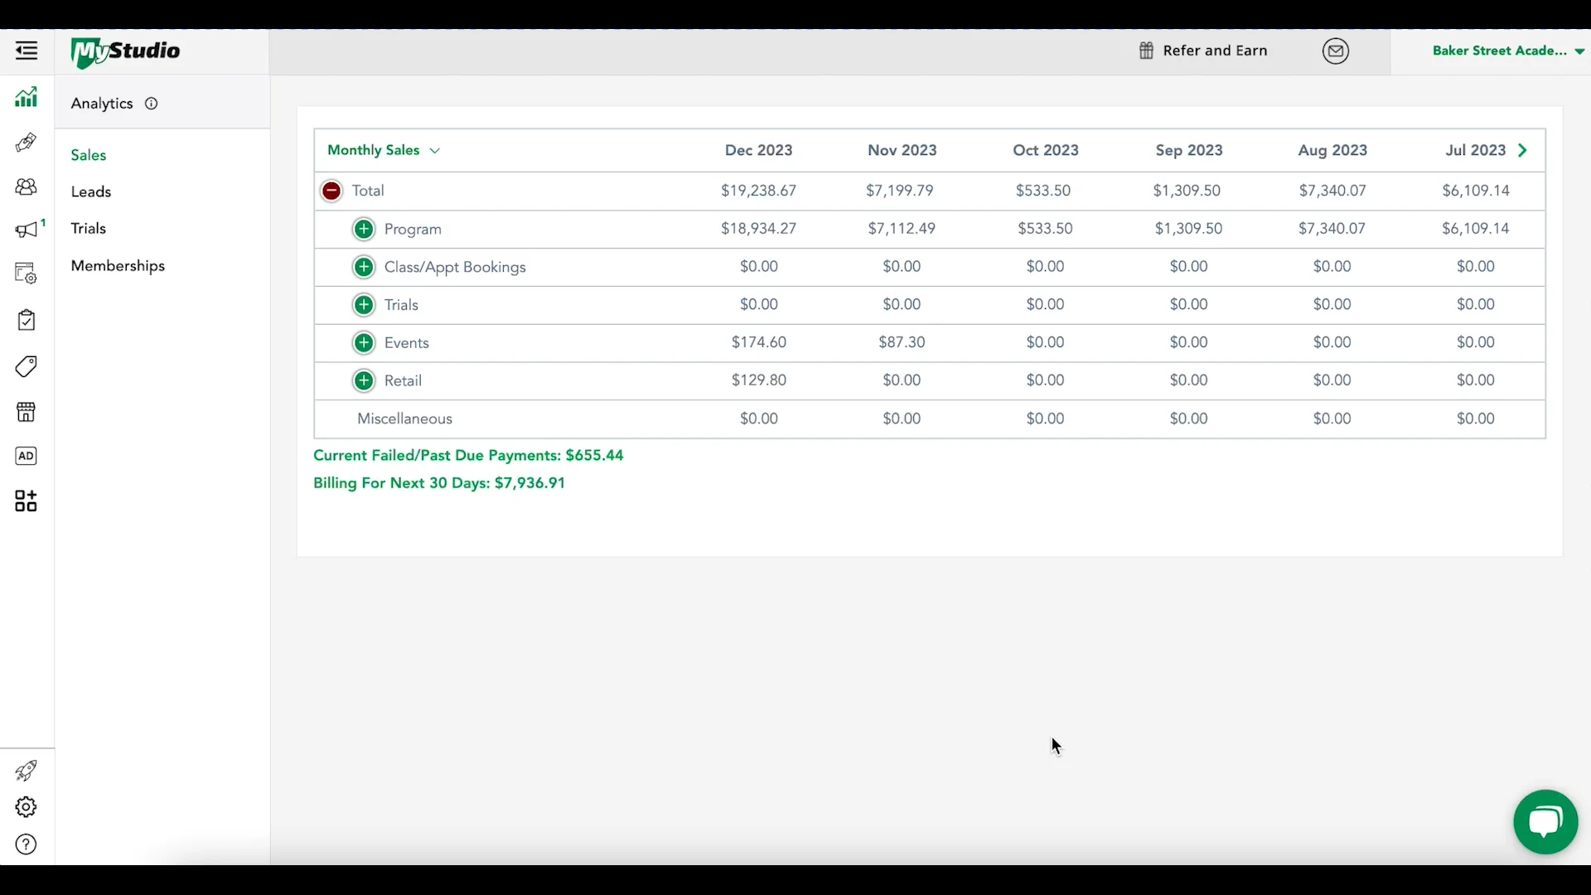Click Refer and Earn
This screenshot has height=895, width=1591.
click(x=1203, y=51)
